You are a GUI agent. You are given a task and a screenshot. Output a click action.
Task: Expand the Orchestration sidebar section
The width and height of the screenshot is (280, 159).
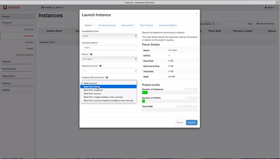pyautogui.click(x=17, y=69)
